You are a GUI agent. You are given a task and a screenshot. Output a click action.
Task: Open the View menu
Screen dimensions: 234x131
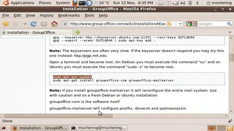30,15
